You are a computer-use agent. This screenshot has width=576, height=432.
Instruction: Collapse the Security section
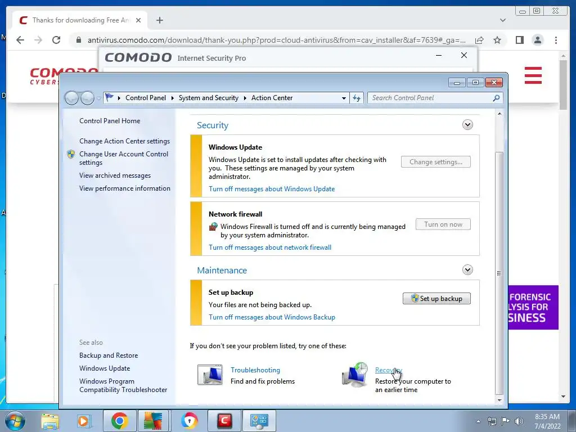tap(467, 125)
